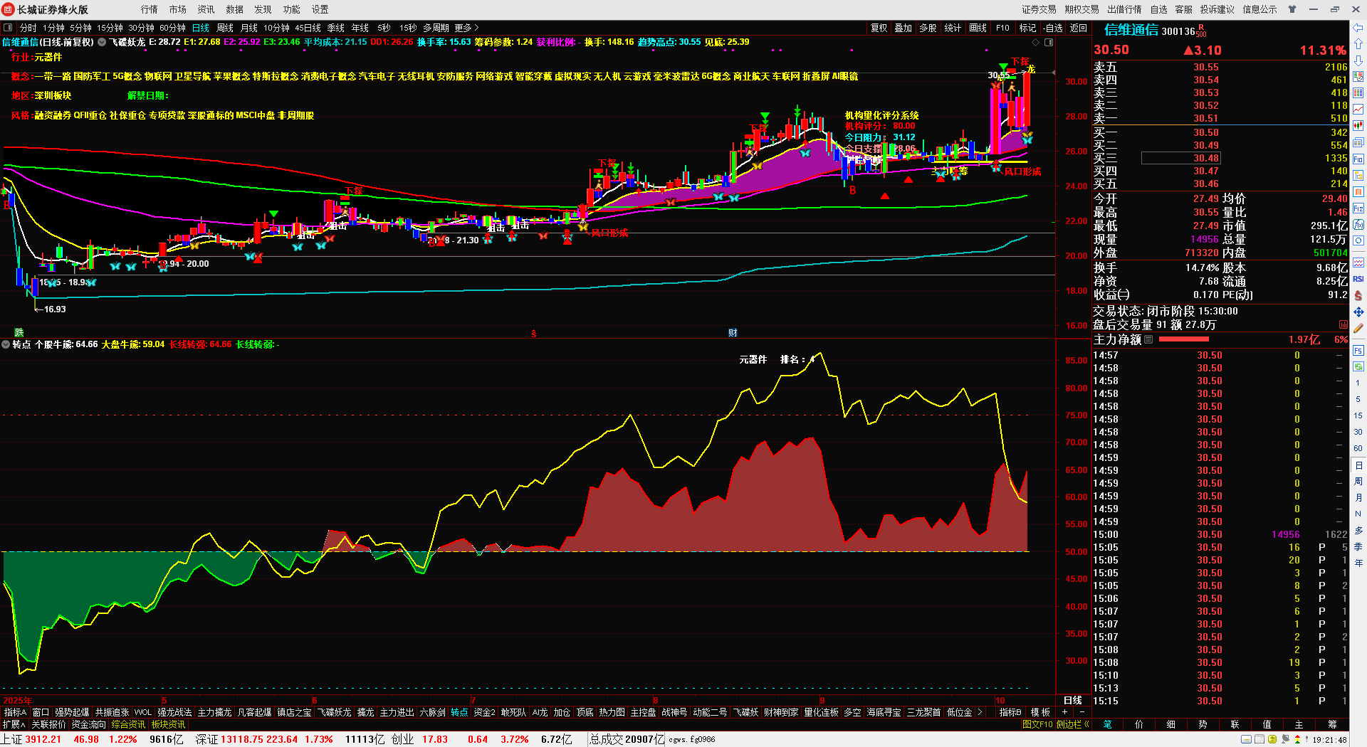The image size is (1367, 747).
Task: Click the 期权交易 link
Action: click(x=1082, y=9)
